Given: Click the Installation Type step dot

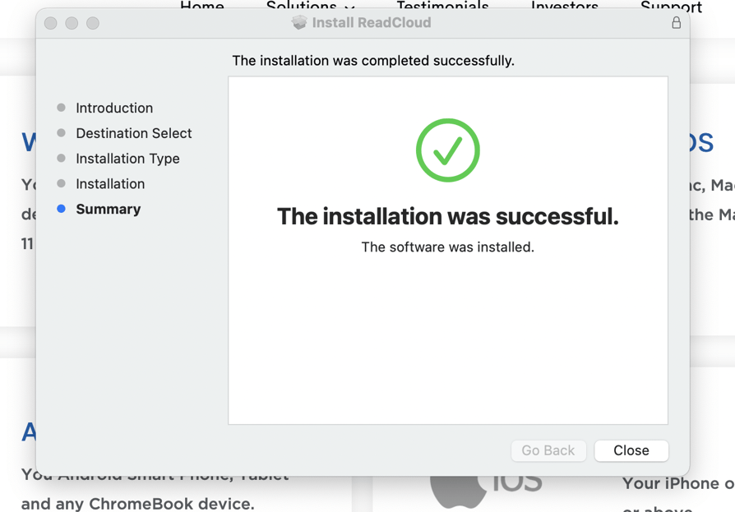Looking at the screenshot, I should [x=61, y=158].
